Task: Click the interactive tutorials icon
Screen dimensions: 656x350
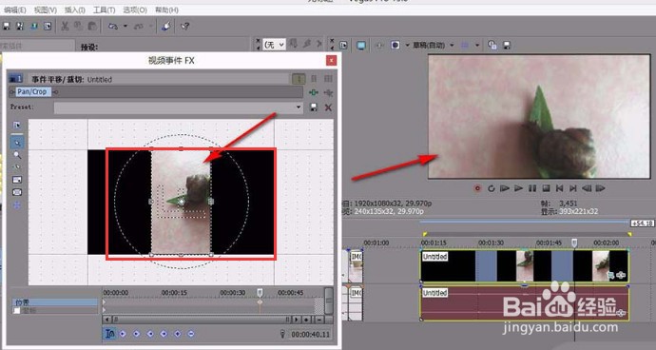Action: click(166, 26)
